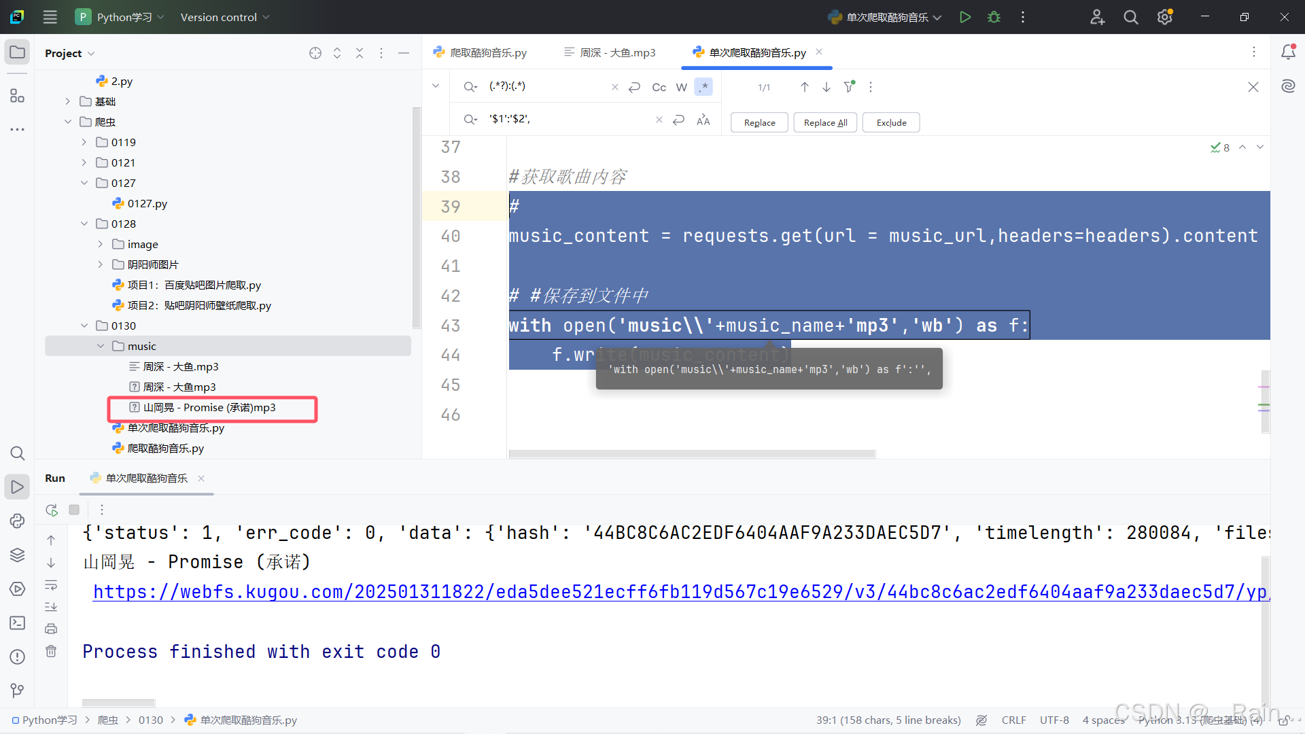This screenshot has width=1305, height=734.
Task: Run the script with green Run icon
Action: (964, 17)
